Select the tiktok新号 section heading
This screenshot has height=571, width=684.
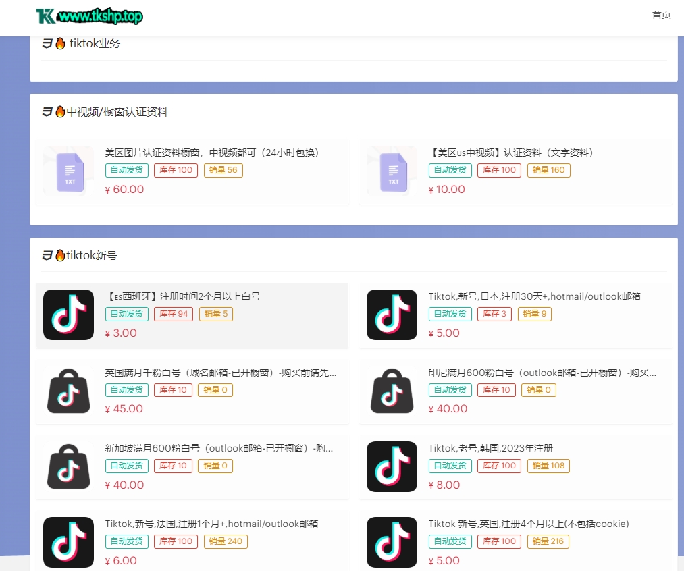tap(90, 255)
